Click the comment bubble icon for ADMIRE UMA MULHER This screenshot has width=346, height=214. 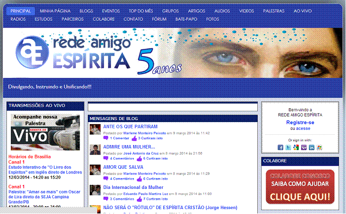(106, 158)
